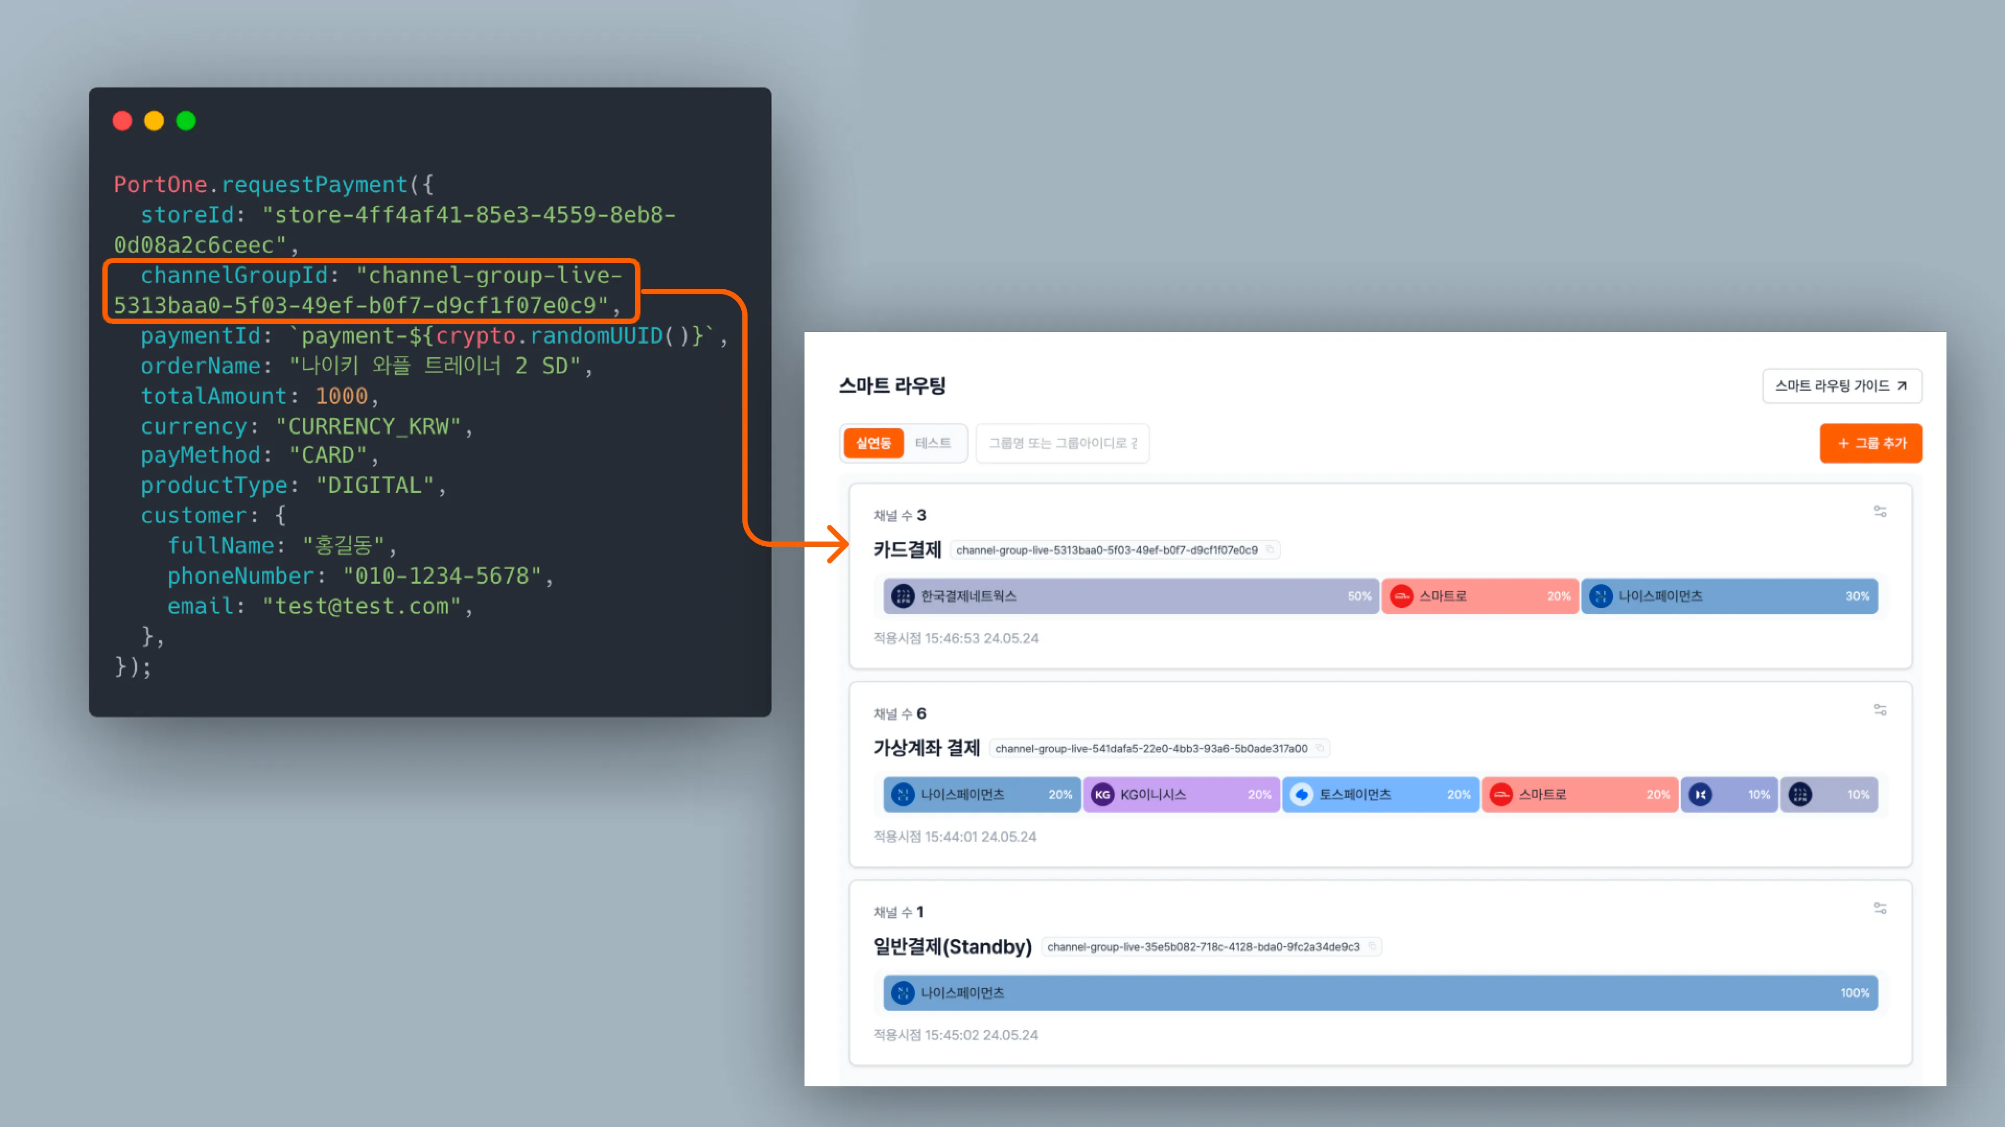Open settings icon for 가상계좌 결제 group
Viewport: 2005px width, 1127px height.
(1880, 710)
